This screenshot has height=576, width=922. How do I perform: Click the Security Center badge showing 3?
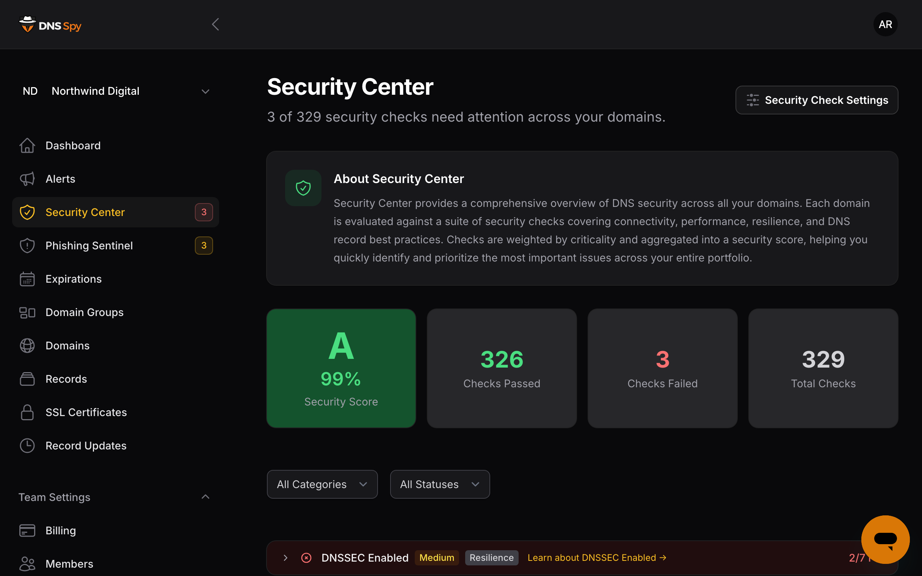coord(204,212)
